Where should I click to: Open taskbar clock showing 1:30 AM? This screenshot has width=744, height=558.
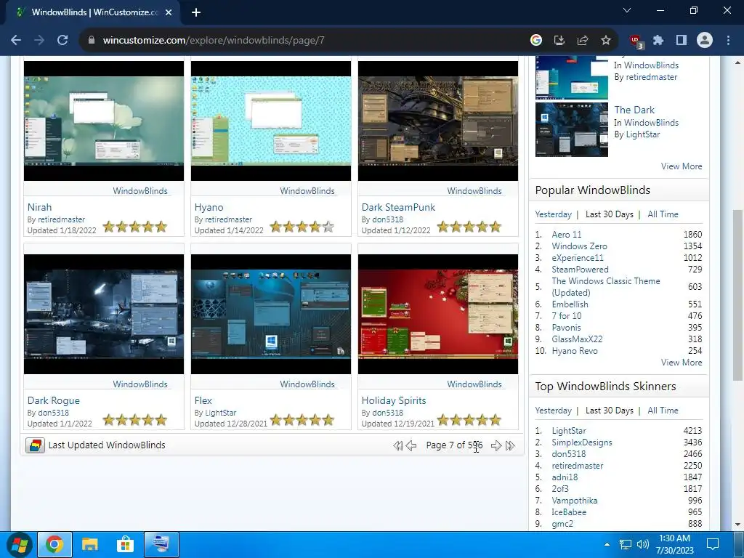click(674, 544)
